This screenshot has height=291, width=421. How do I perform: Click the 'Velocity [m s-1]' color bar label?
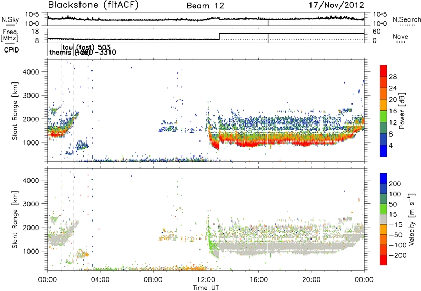[411, 219]
